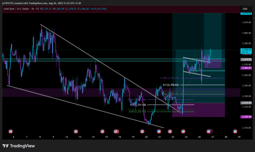This screenshot has height=152, width=255.
Task: Select the gray price label 3,374.93
Action: (246, 59)
